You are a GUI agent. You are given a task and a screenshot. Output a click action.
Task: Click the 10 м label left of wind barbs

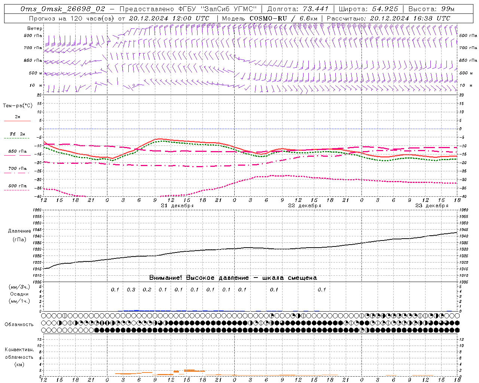[x=36, y=85]
